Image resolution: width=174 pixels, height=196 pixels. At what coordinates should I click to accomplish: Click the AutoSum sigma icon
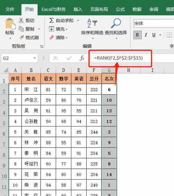click(x=52, y=20)
